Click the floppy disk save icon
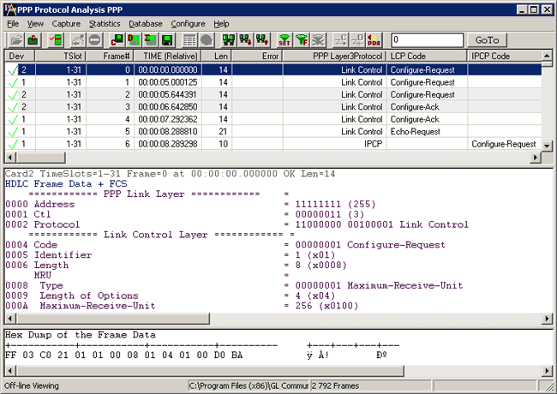The image size is (557, 394). (x=167, y=40)
